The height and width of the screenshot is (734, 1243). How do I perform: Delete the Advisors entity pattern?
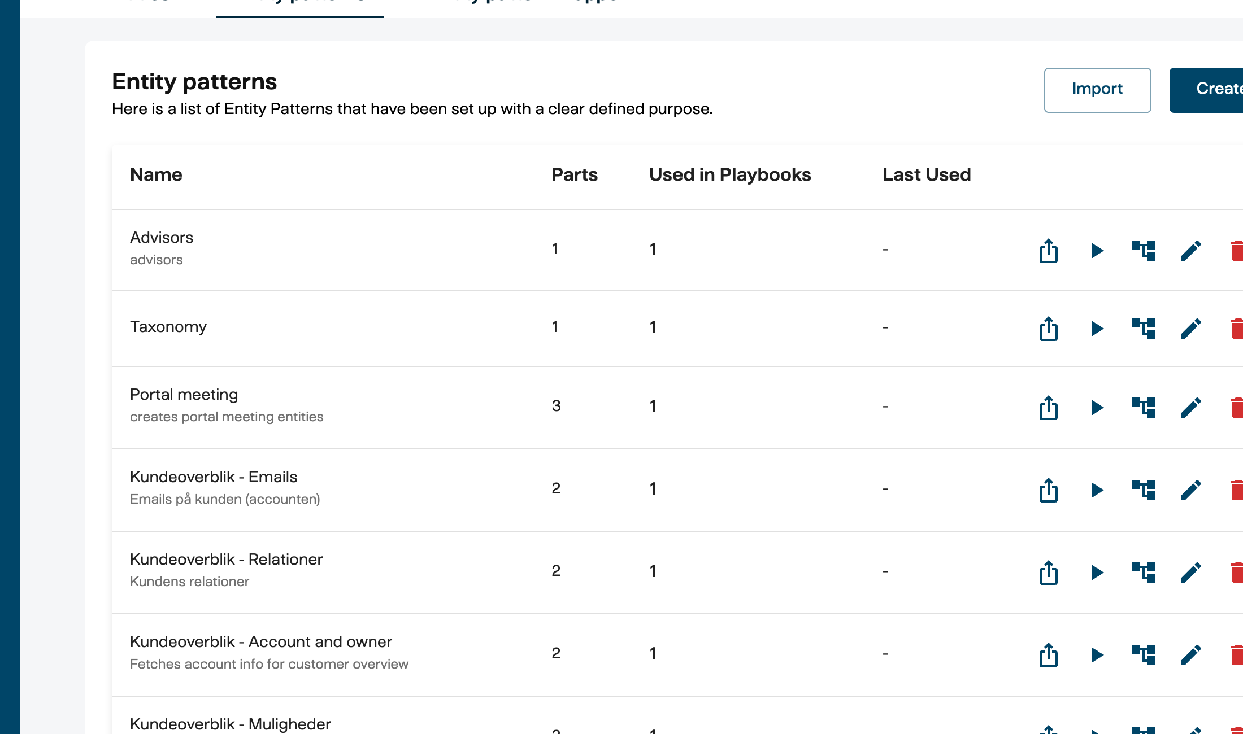pos(1236,251)
